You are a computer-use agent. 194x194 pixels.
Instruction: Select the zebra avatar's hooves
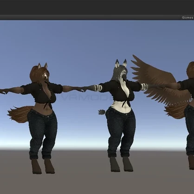(121, 164)
